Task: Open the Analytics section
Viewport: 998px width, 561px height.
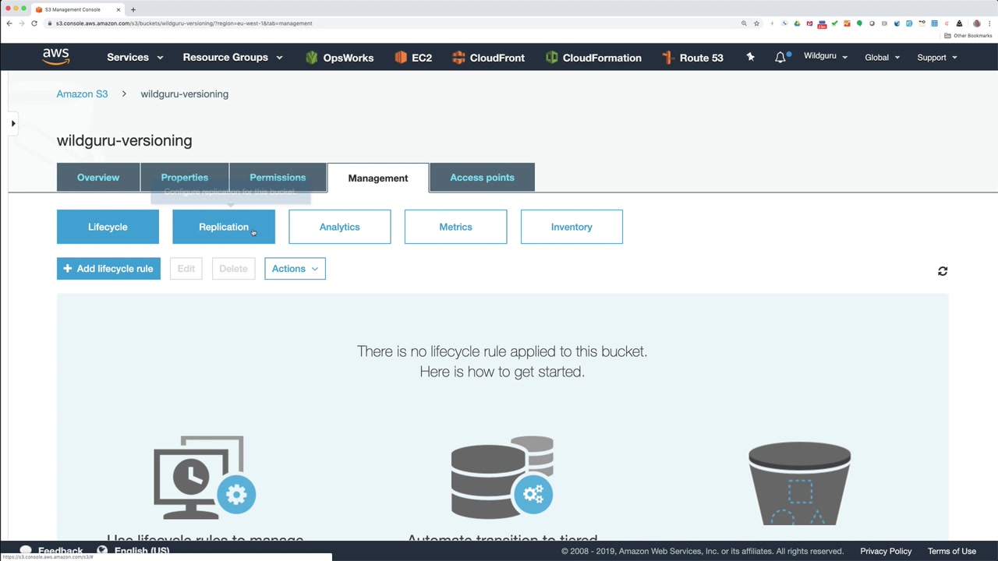Action: tap(340, 227)
